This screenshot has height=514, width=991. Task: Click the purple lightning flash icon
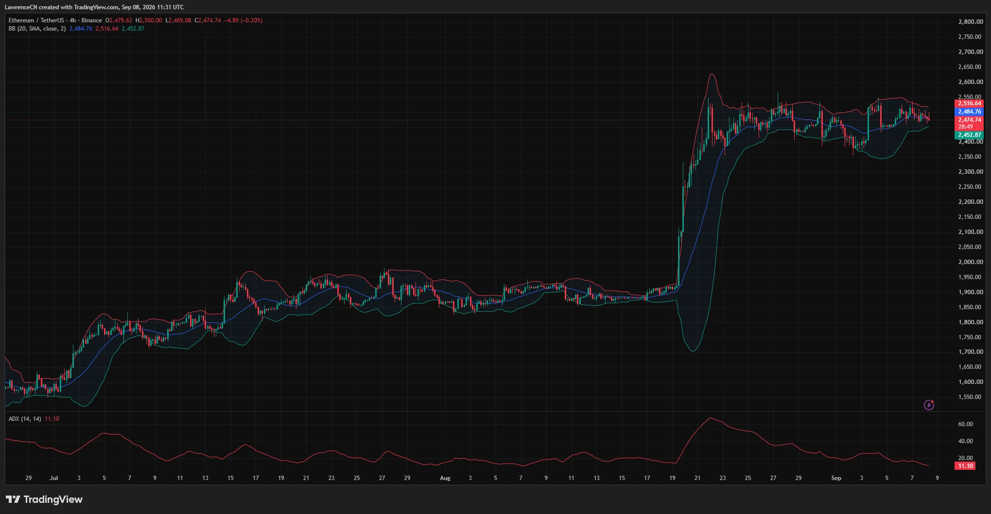click(x=929, y=405)
